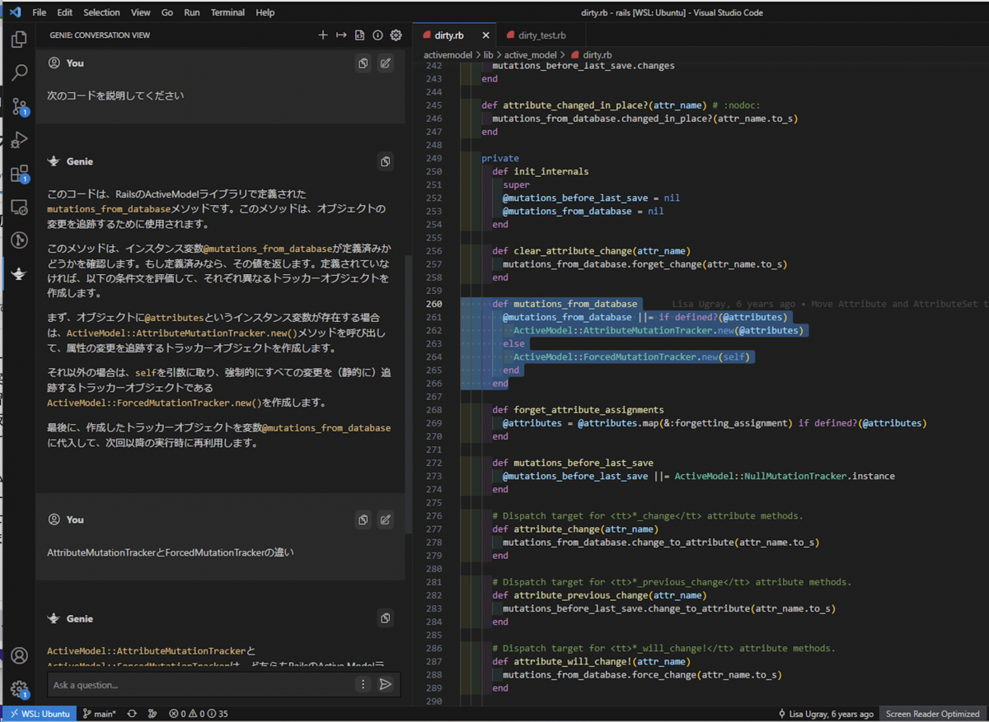Edit the second You message about tracker difference

[x=385, y=520]
